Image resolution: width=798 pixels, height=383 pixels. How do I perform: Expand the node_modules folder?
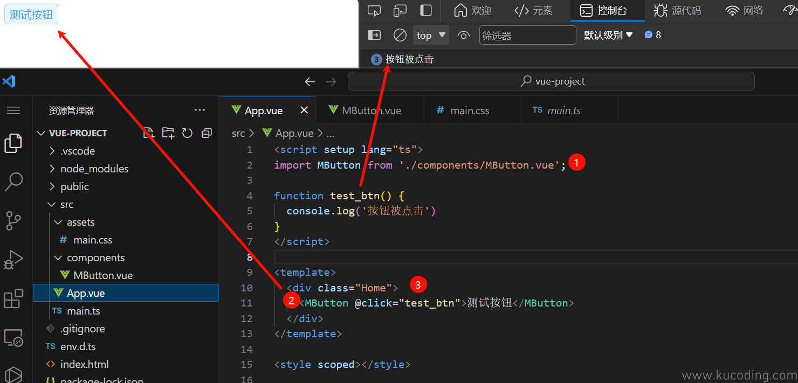tap(125, 169)
